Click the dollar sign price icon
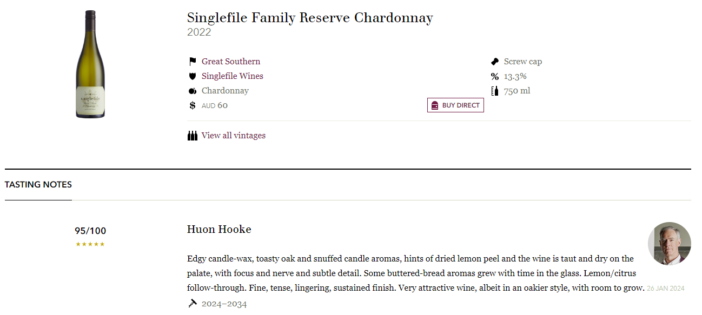 [x=193, y=105]
